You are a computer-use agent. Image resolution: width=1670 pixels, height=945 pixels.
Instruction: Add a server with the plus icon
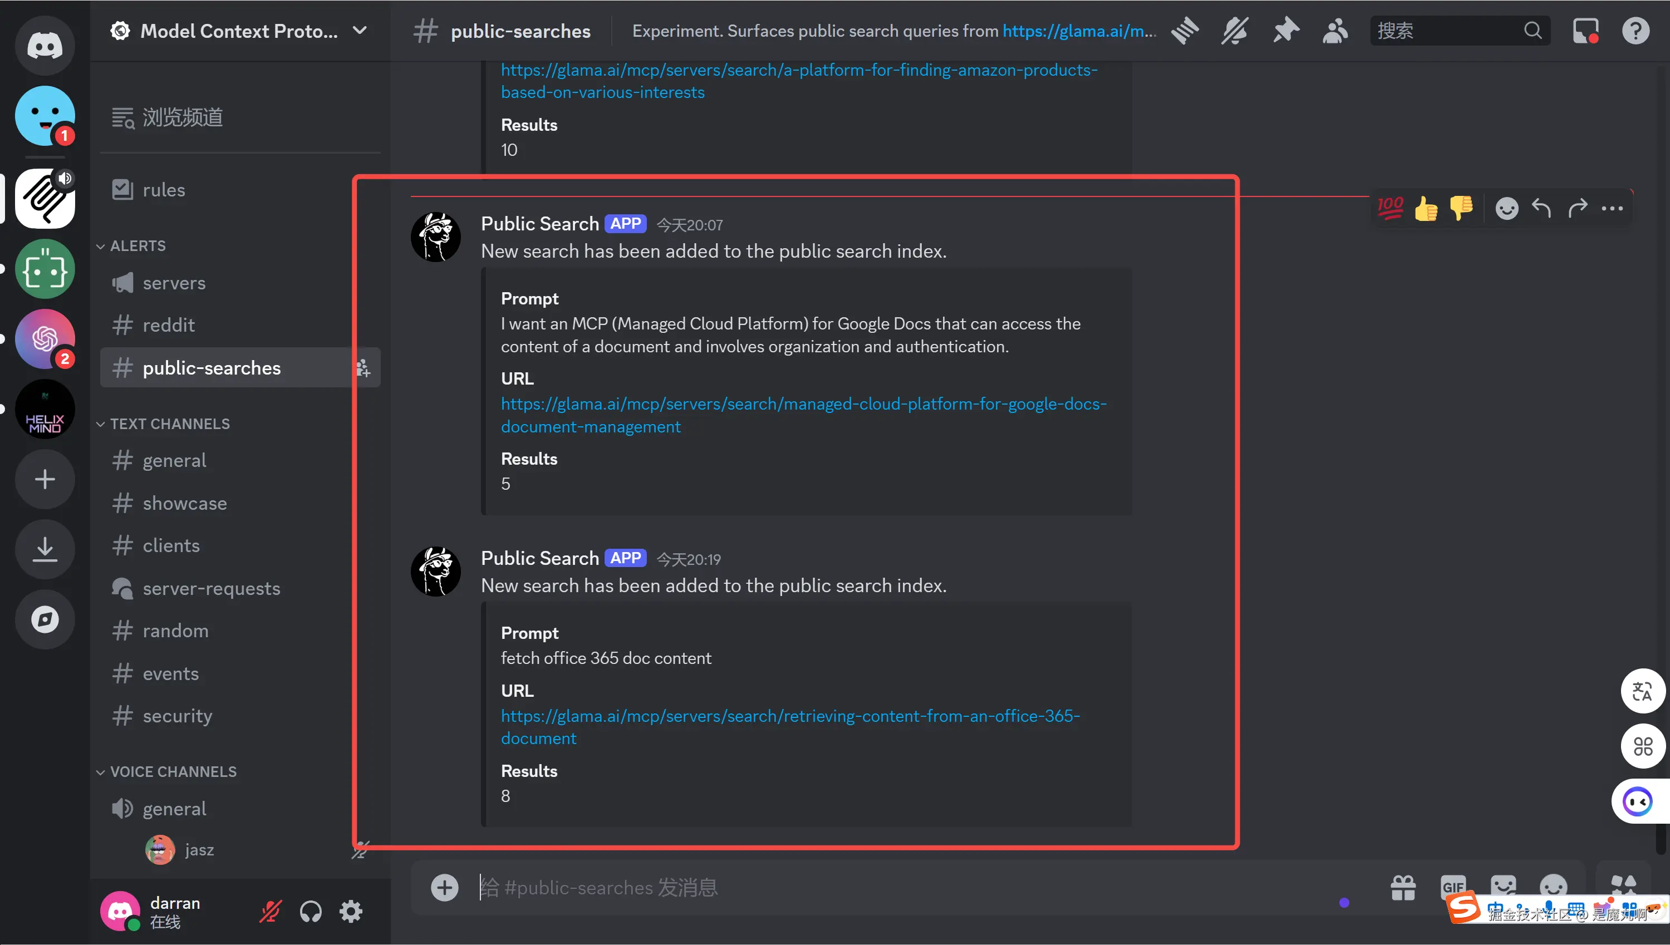(45, 480)
